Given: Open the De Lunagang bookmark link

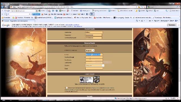Looking at the screenshot, I should click(x=122, y=18).
